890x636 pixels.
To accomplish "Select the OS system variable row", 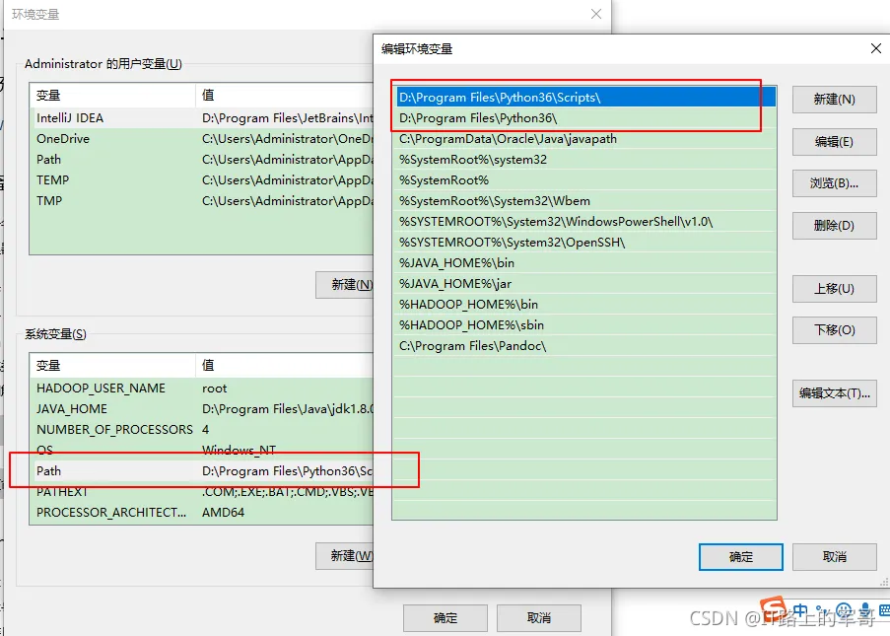I will 201,451.
